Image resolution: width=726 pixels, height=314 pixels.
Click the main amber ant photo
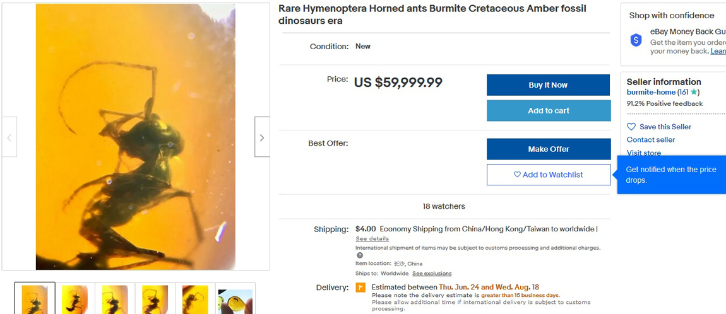[136, 137]
